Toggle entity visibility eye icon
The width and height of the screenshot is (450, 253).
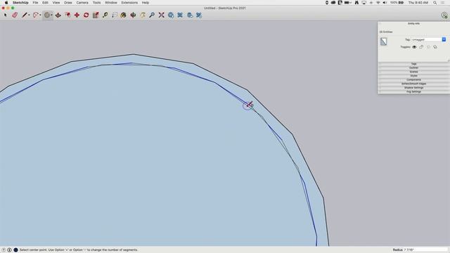(x=414, y=47)
